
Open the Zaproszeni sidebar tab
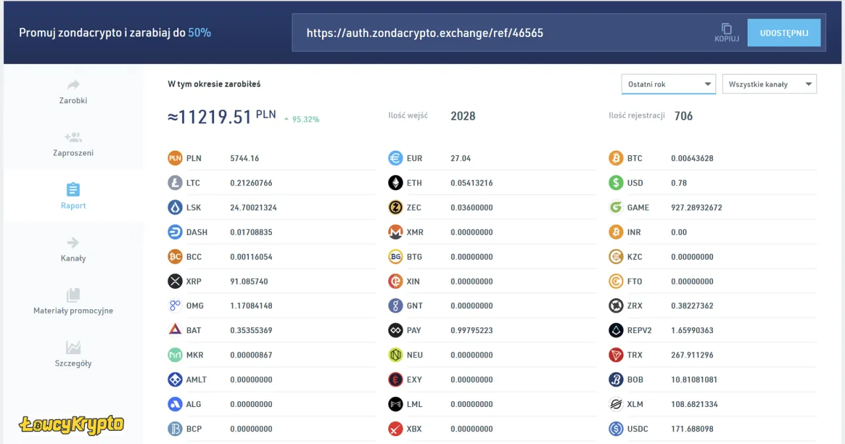pyautogui.click(x=73, y=144)
